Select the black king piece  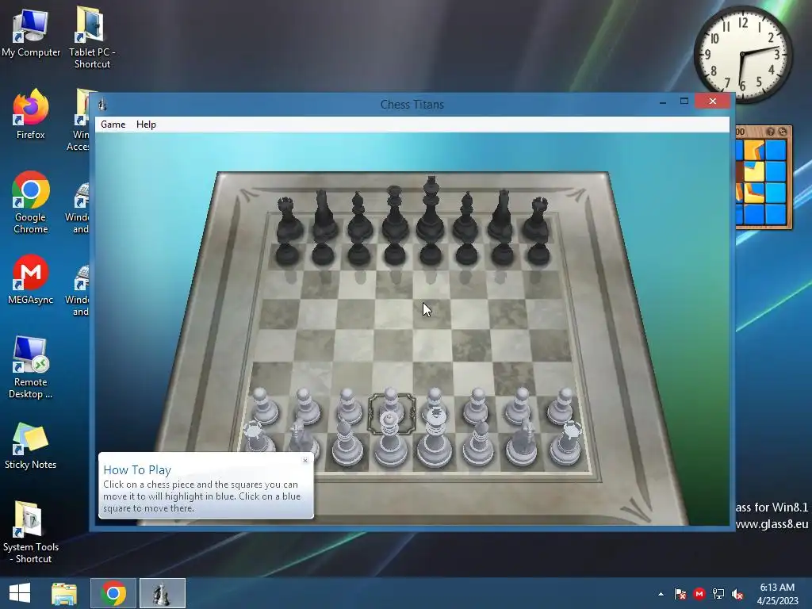[431, 209]
